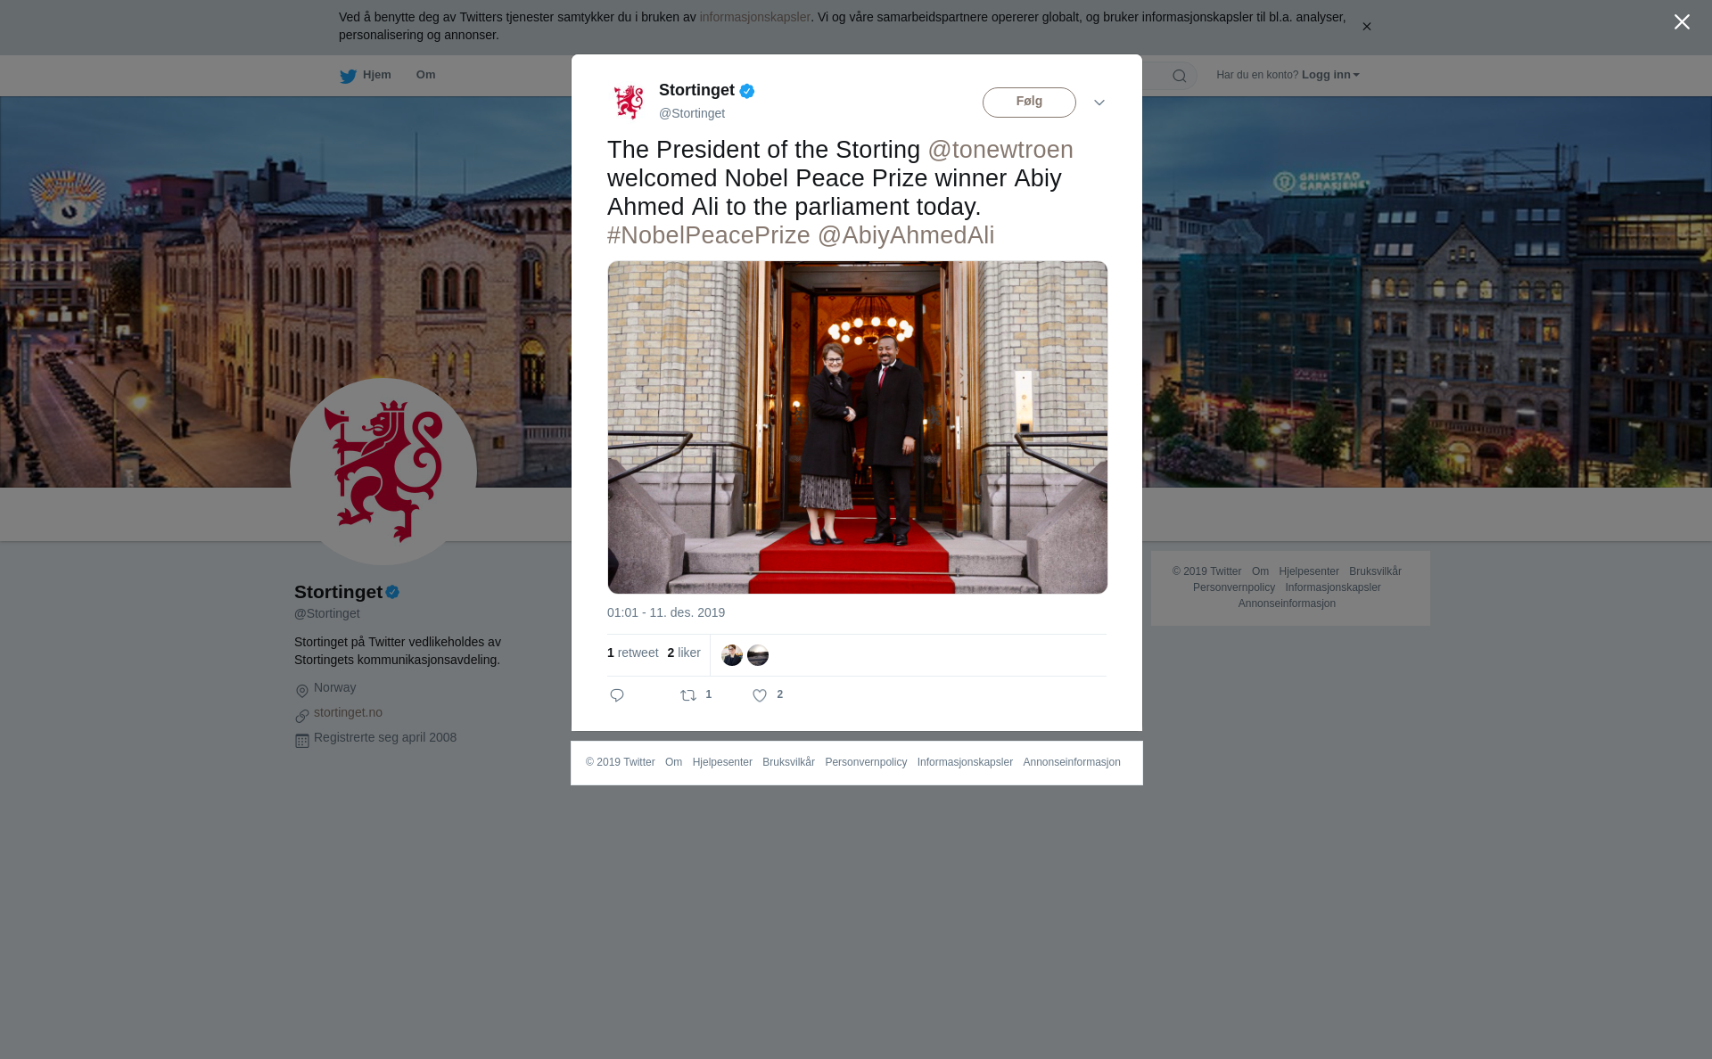Open the Logg inn dropdown
1712x1059 pixels.
pyautogui.click(x=1330, y=75)
